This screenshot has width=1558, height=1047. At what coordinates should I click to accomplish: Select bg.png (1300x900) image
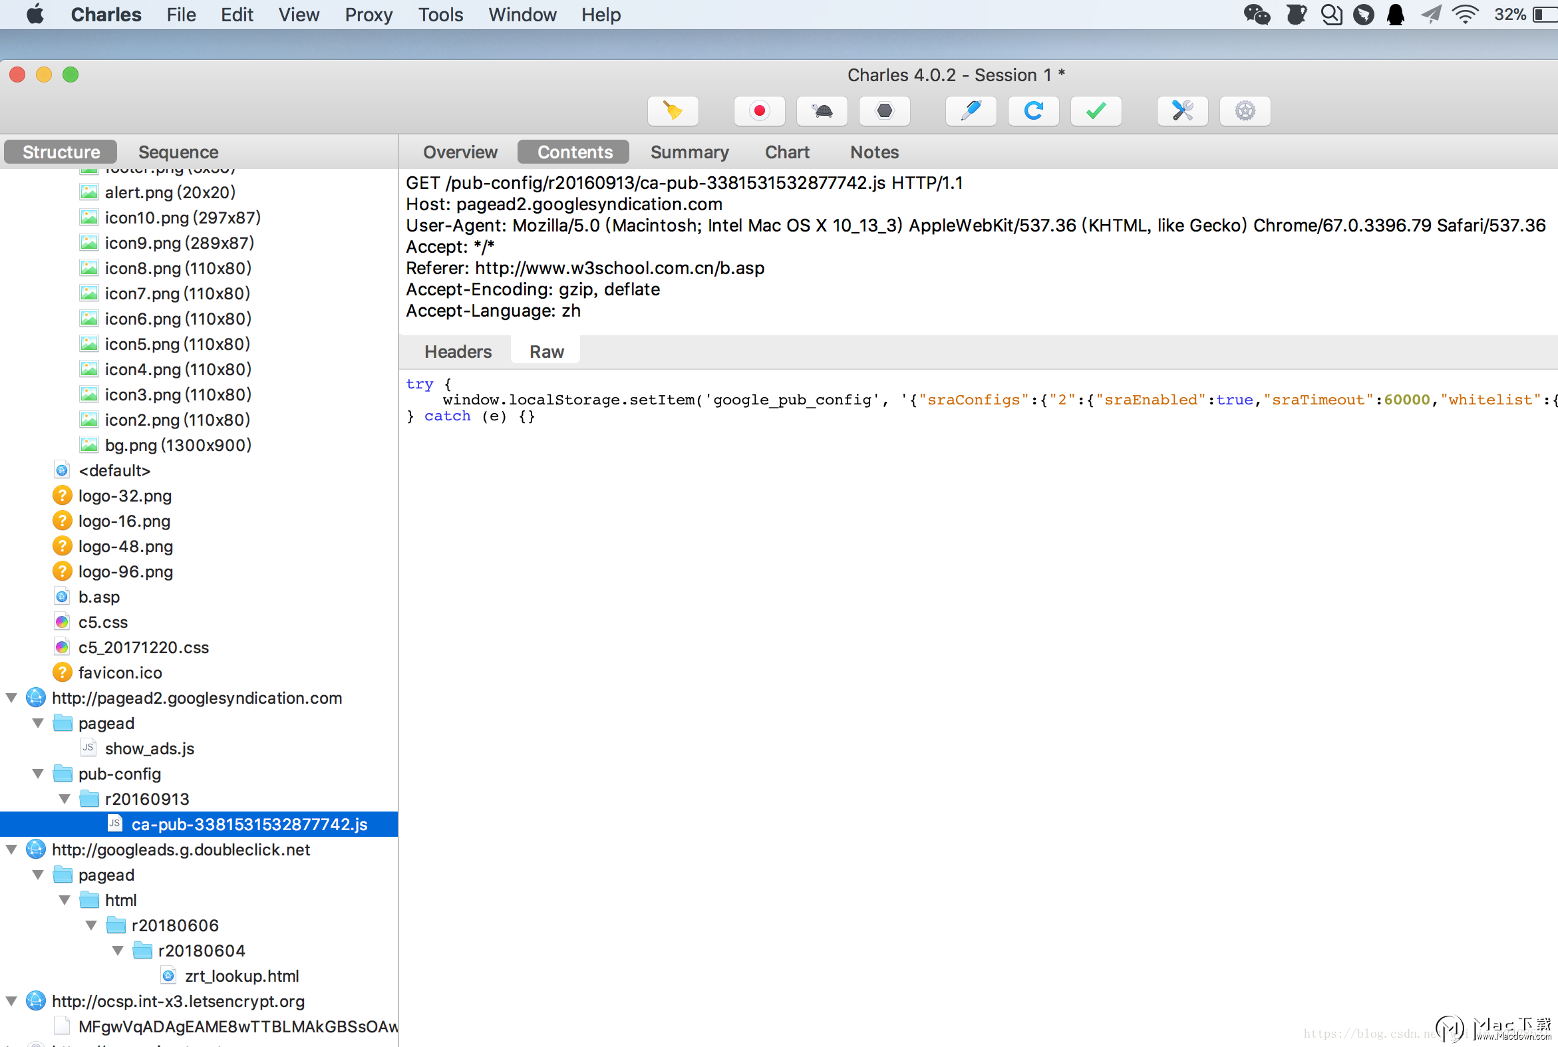(x=178, y=446)
